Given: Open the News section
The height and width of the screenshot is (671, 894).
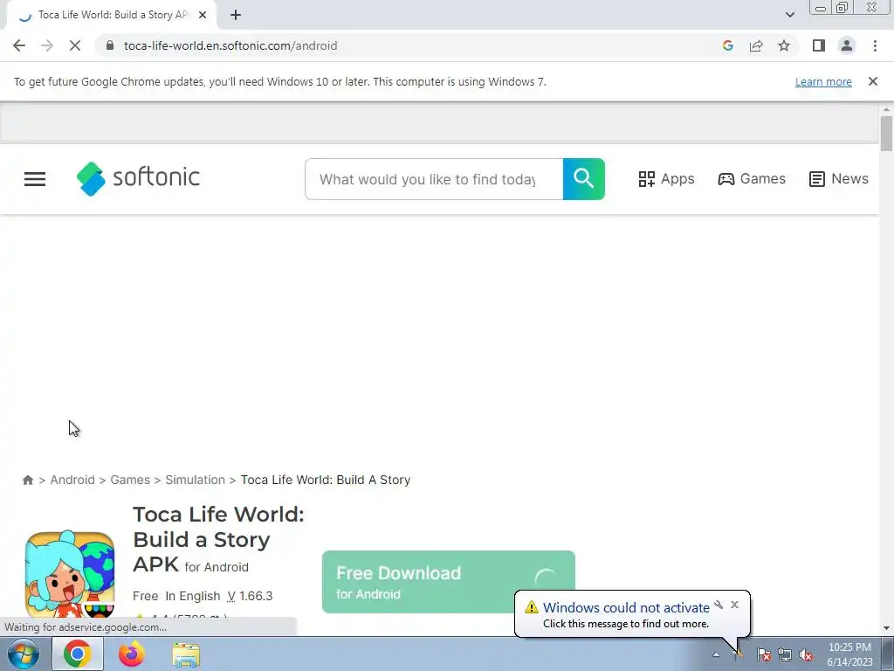Looking at the screenshot, I should [839, 179].
